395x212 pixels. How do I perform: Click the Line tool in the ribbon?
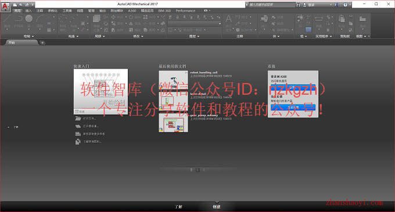click(7, 19)
